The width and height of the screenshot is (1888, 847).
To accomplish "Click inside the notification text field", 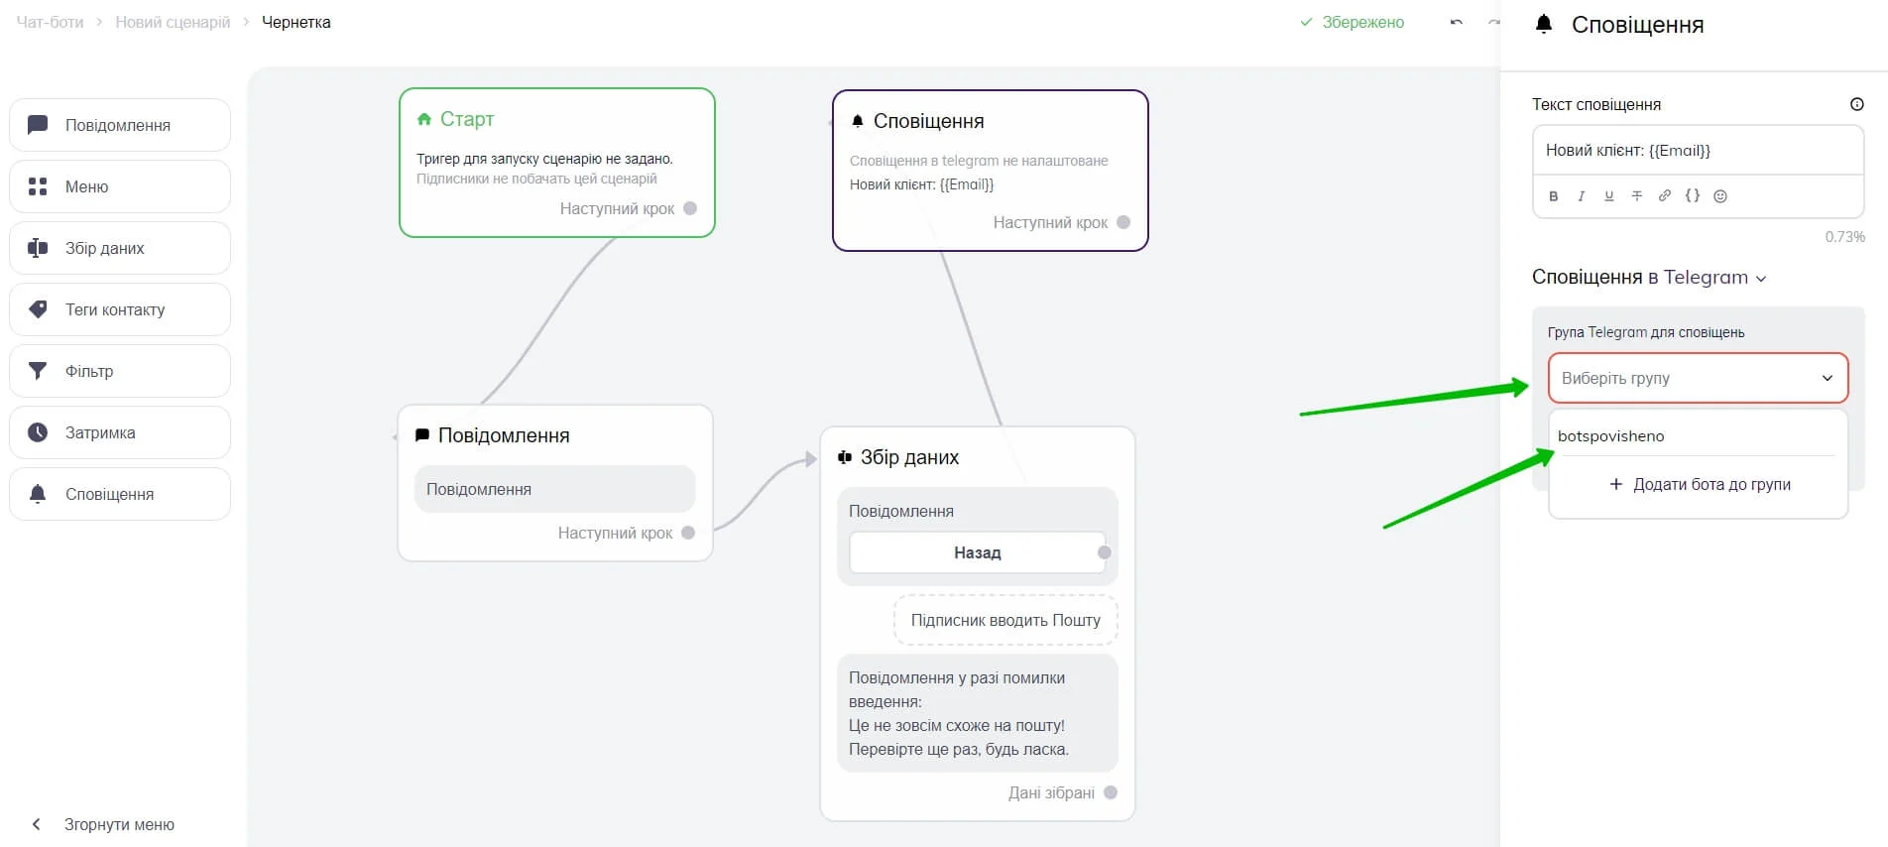I will (x=1698, y=151).
